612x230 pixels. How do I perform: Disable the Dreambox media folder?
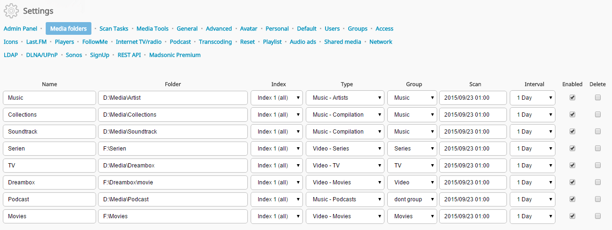tap(572, 182)
